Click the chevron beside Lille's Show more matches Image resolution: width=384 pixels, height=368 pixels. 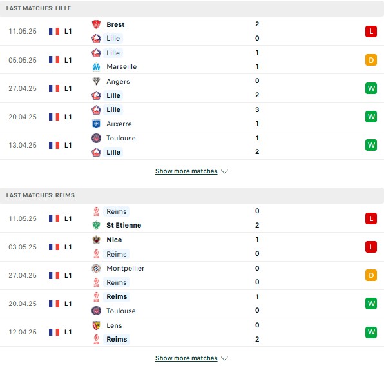224,171
